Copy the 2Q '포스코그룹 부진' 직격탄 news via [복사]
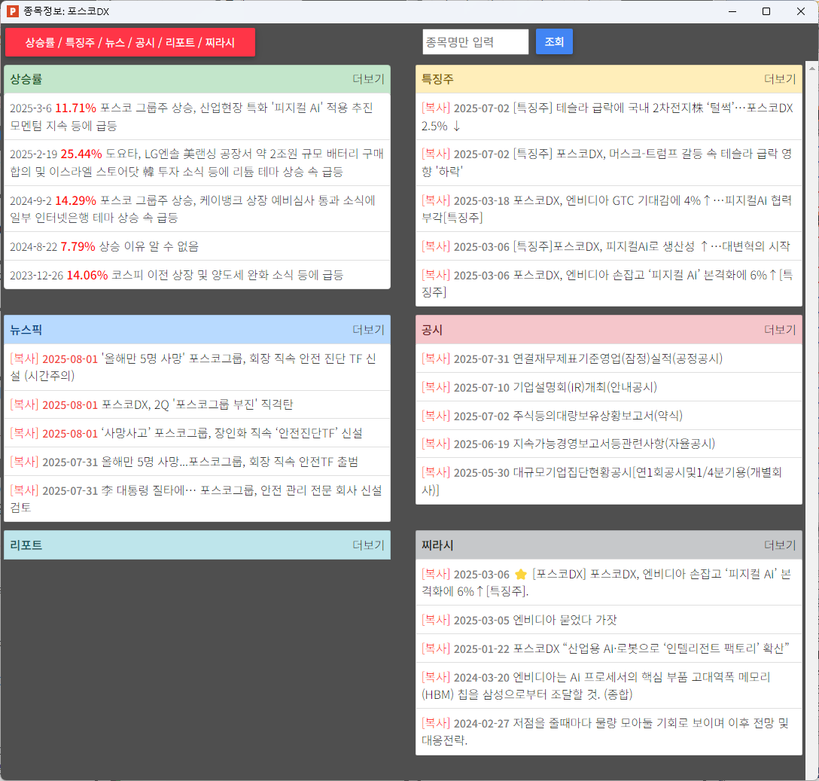The width and height of the screenshot is (819, 781). click(x=24, y=404)
